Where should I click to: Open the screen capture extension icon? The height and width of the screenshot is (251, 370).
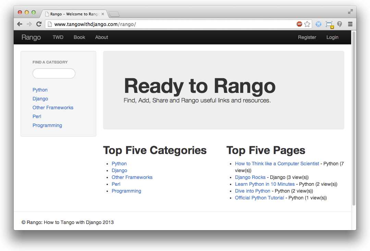click(330, 25)
